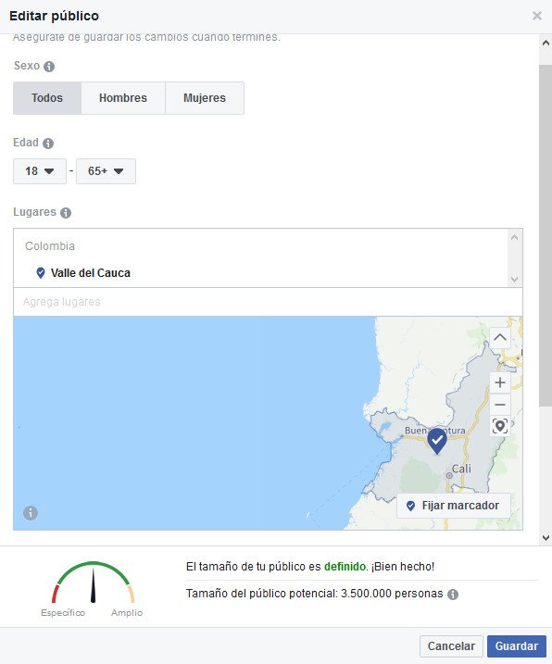Click the info icon next to Edad
The image size is (552, 664).
48,144
